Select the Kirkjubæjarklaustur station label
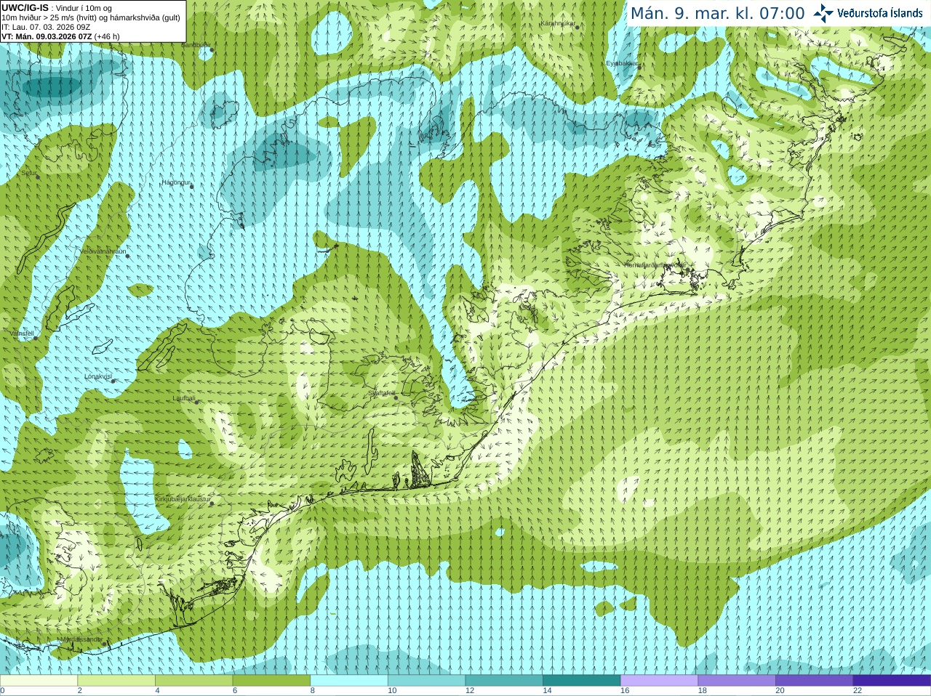931x696 pixels. (x=183, y=499)
